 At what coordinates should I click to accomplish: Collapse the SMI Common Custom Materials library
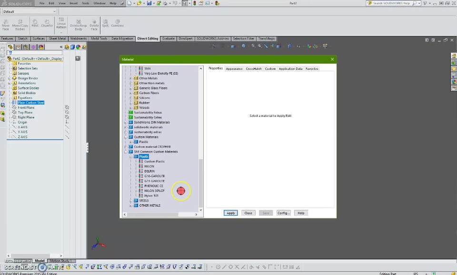(x=126, y=152)
